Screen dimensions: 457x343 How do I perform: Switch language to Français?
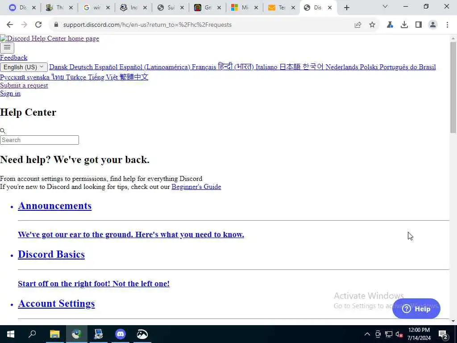[204, 67]
